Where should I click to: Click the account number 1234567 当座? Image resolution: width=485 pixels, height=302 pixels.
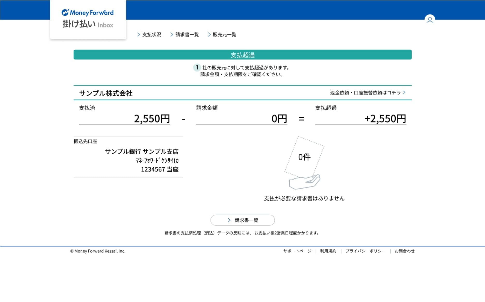pos(160,169)
